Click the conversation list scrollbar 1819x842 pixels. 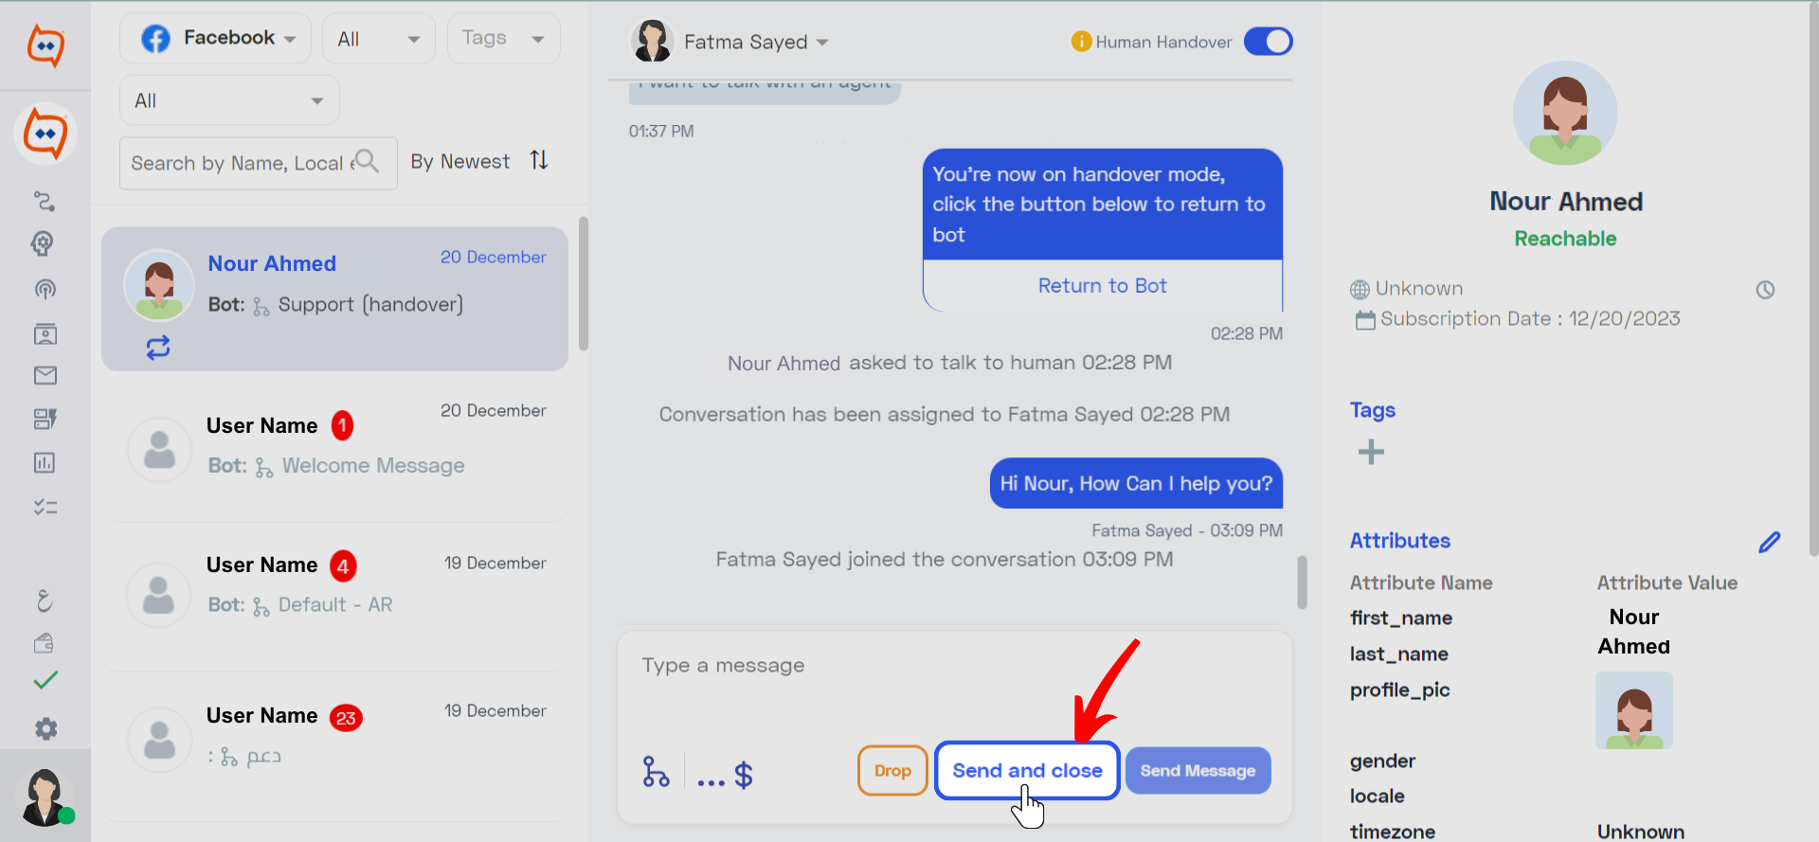tap(584, 284)
